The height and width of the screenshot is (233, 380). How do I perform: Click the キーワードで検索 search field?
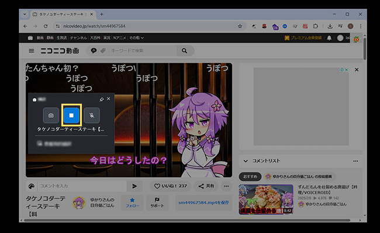click(x=143, y=51)
